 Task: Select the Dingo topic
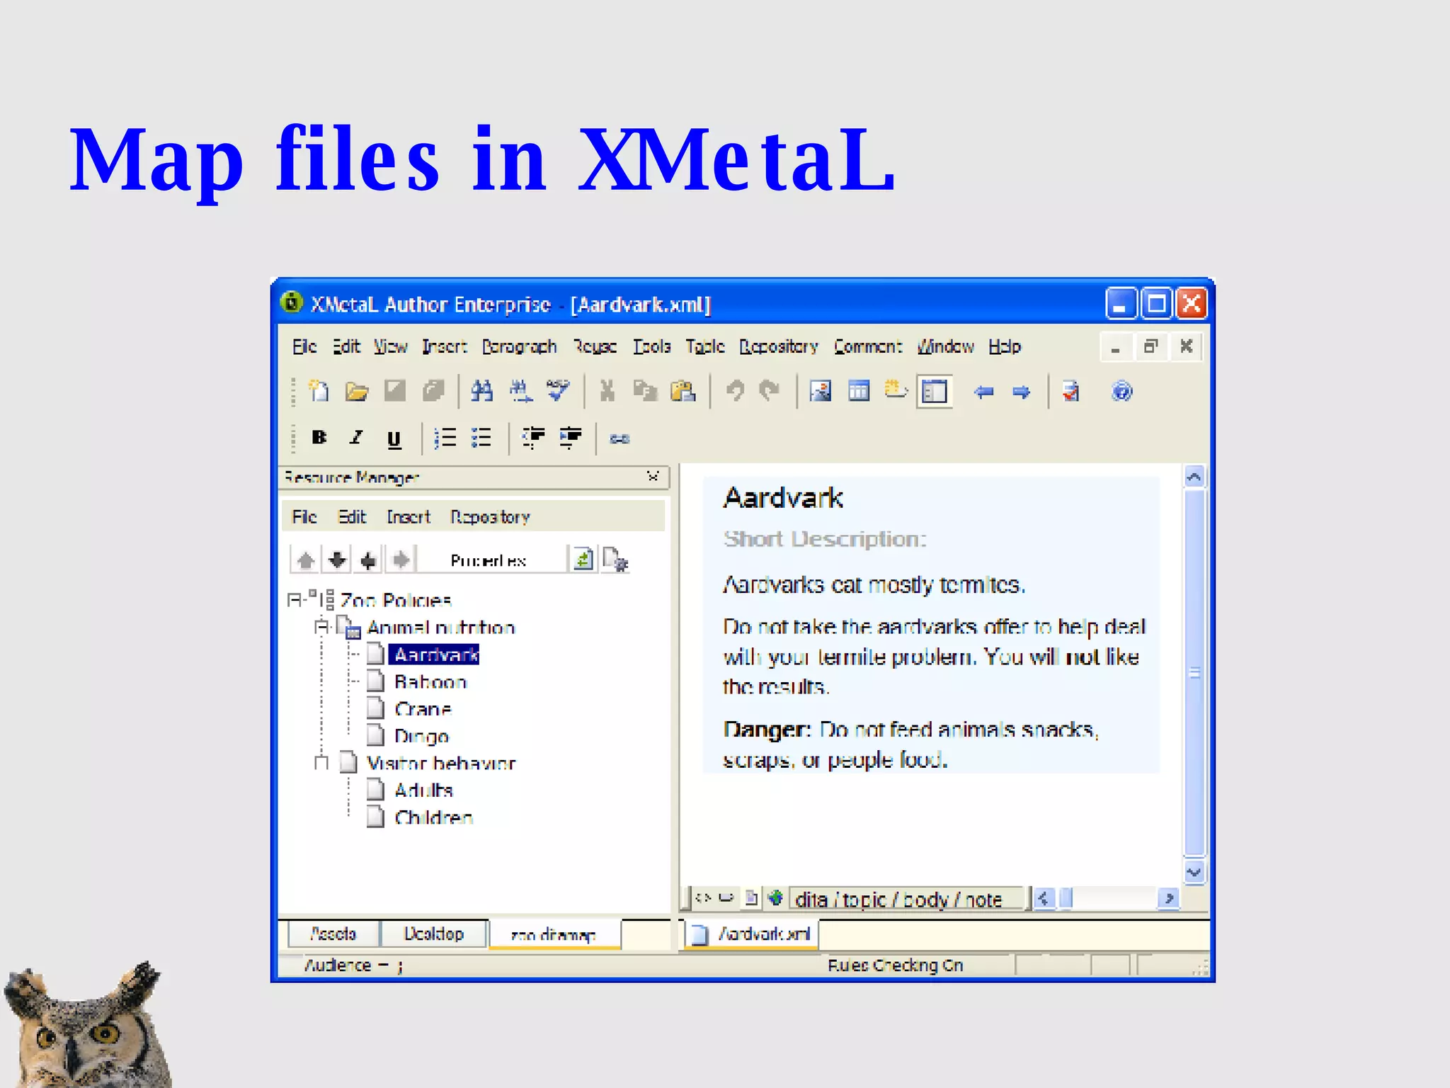[421, 737]
